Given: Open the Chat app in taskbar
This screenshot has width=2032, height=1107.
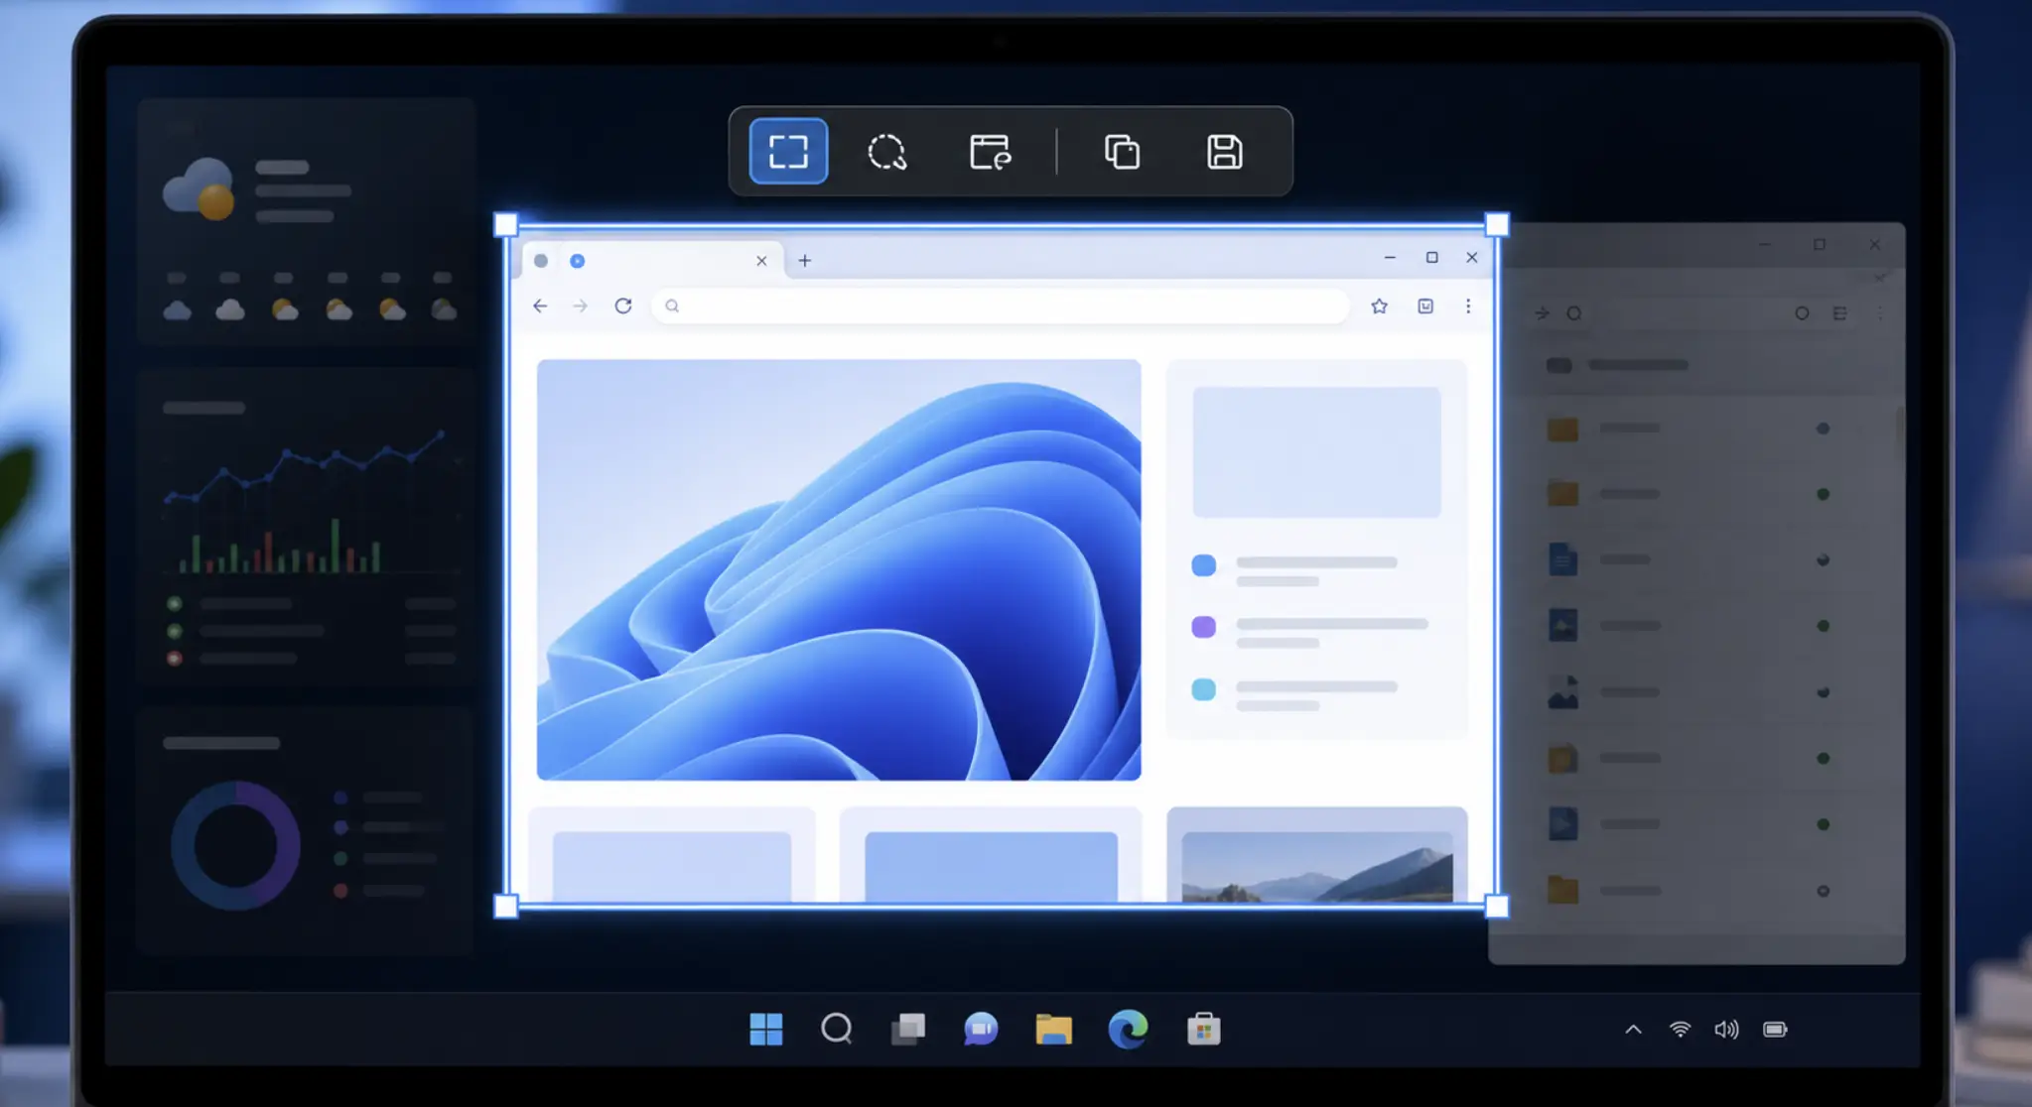Looking at the screenshot, I should pos(981,1029).
